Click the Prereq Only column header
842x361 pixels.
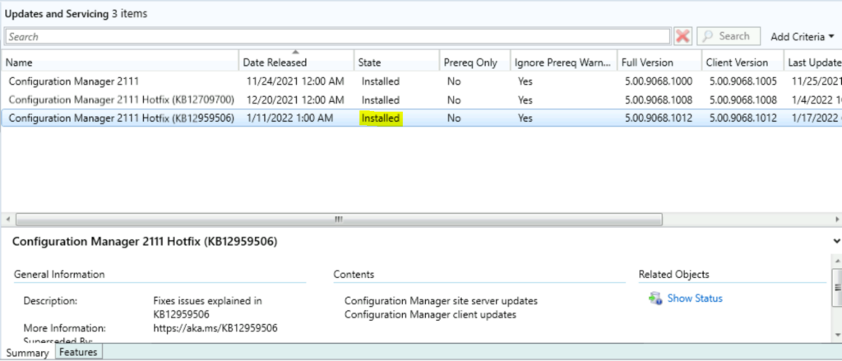474,62
